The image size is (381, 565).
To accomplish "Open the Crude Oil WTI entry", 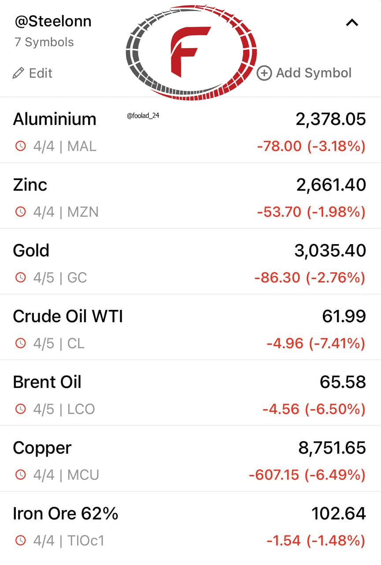I will (190, 328).
